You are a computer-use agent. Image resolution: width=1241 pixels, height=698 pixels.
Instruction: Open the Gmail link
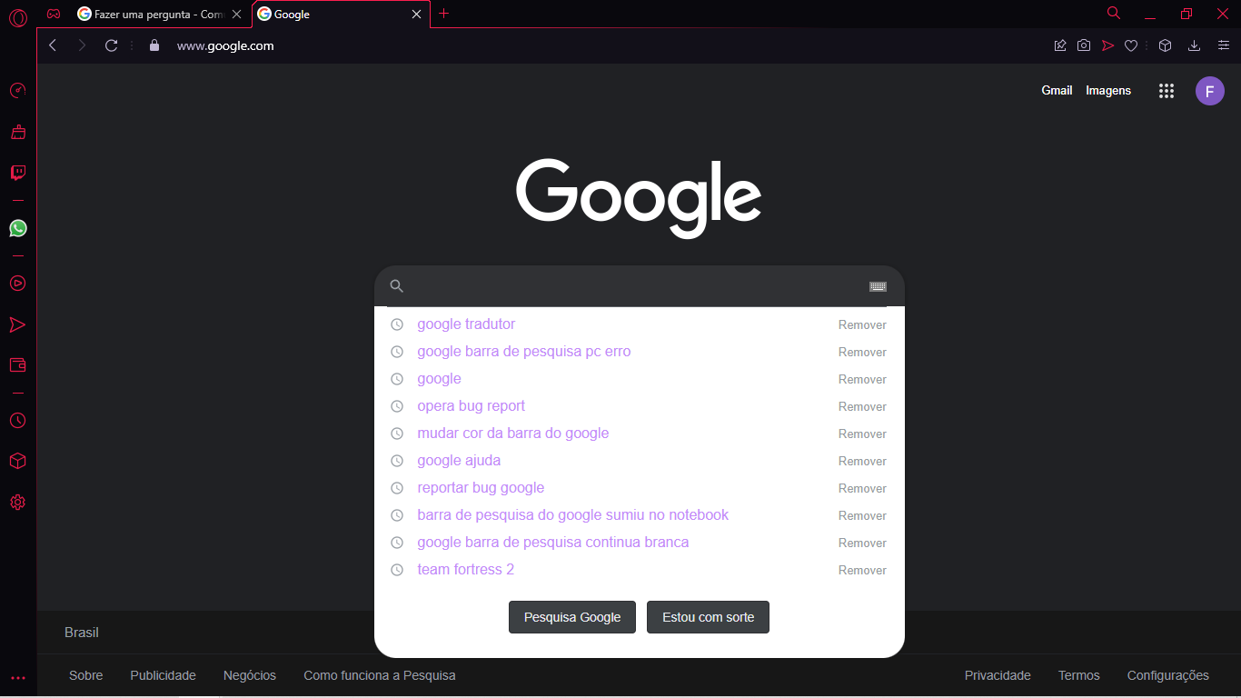click(x=1057, y=91)
